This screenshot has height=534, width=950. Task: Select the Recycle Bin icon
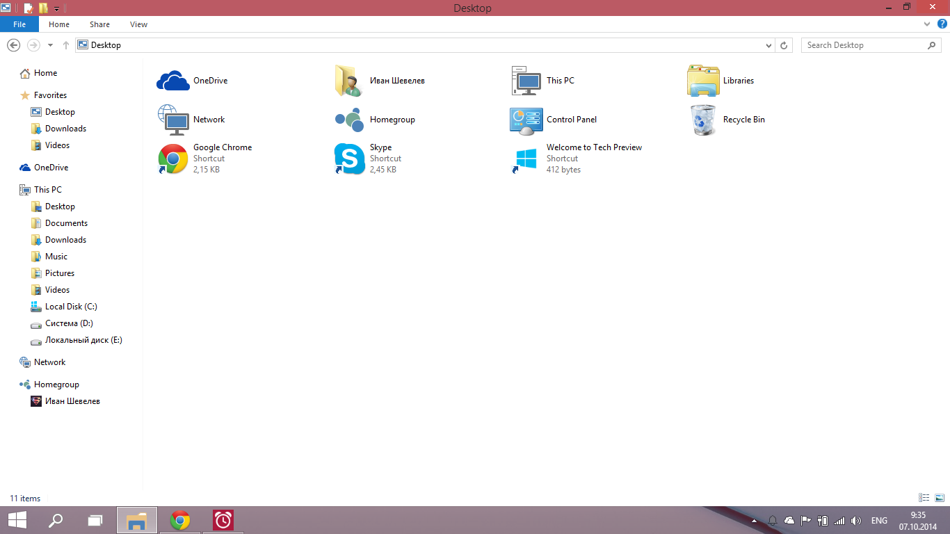[x=703, y=120]
